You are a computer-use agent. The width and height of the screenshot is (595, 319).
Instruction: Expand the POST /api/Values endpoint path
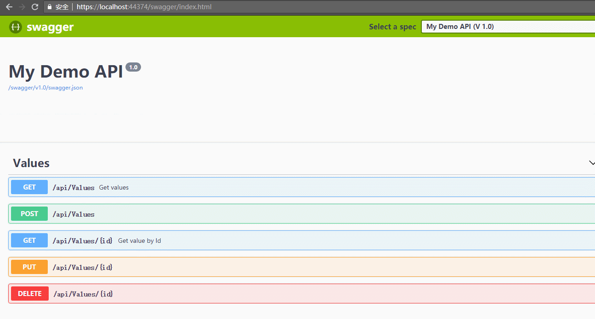pyautogui.click(x=74, y=214)
